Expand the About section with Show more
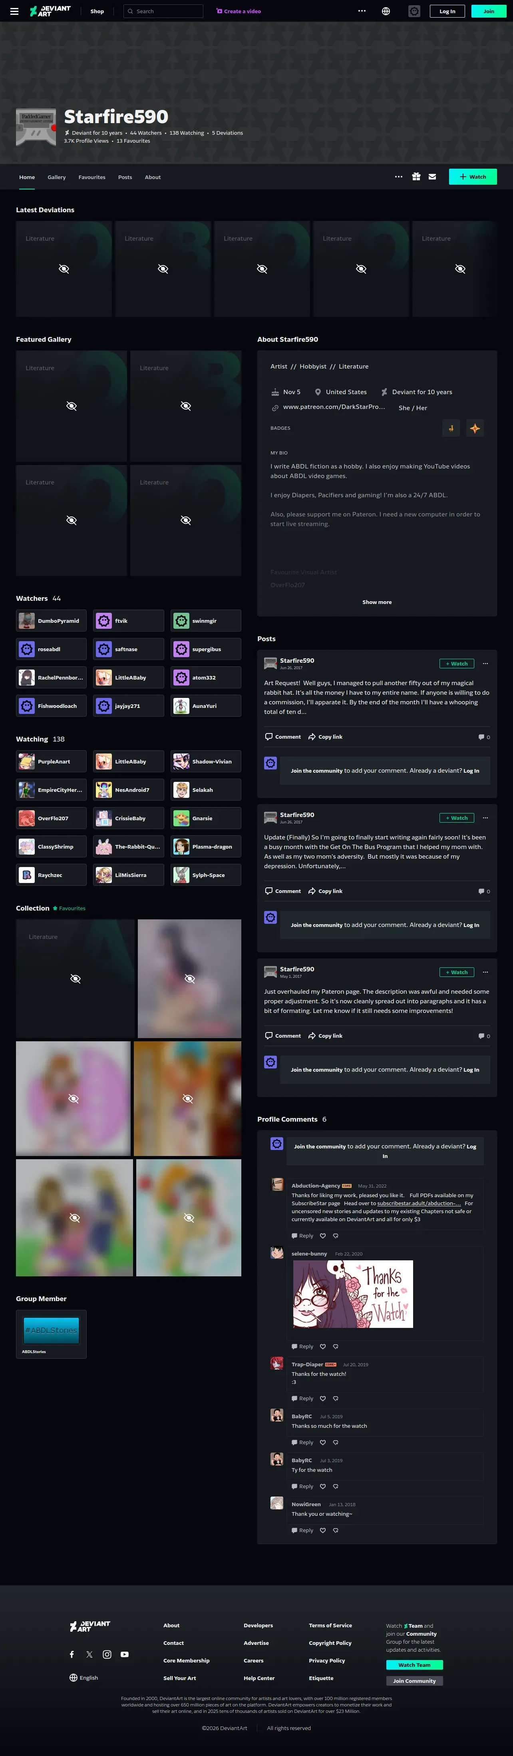Screen dimensions: 513x1756 pyautogui.click(x=377, y=602)
